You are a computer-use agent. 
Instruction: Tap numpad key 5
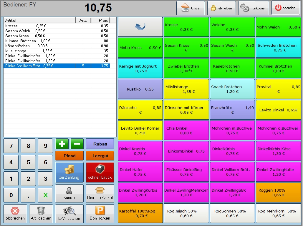click(x=28, y=162)
